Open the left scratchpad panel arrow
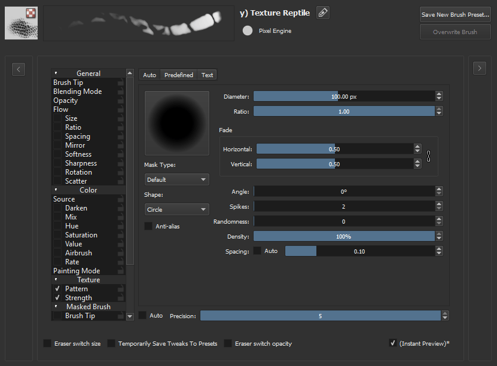 (19, 69)
